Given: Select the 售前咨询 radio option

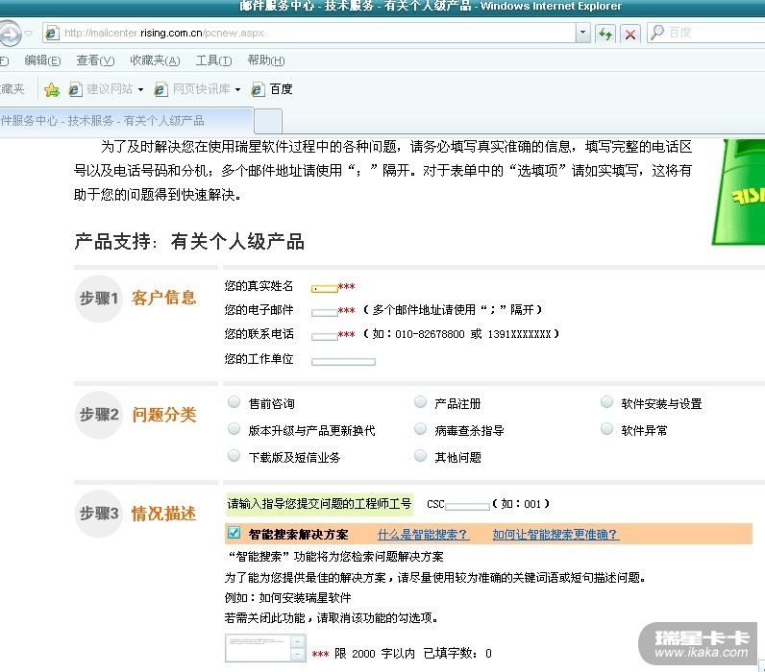Looking at the screenshot, I should click(x=234, y=403).
